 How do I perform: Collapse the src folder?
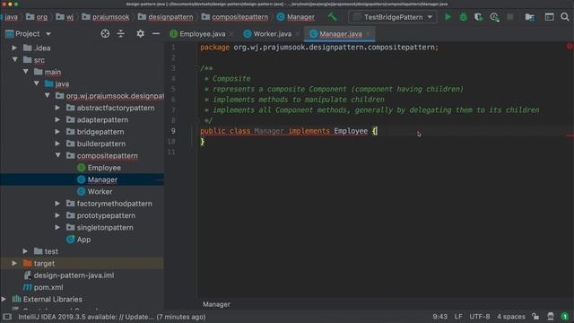(14, 60)
